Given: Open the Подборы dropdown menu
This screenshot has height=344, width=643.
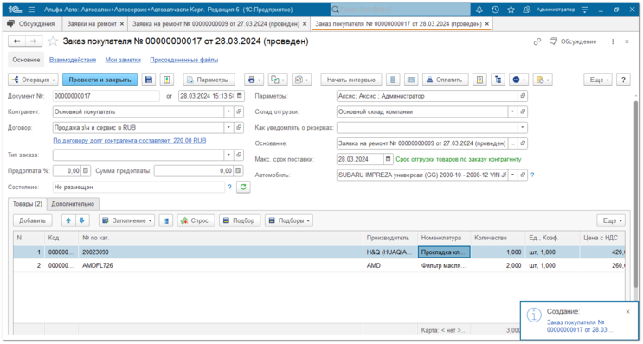Looking at the screenshot, I should [289, 220].
